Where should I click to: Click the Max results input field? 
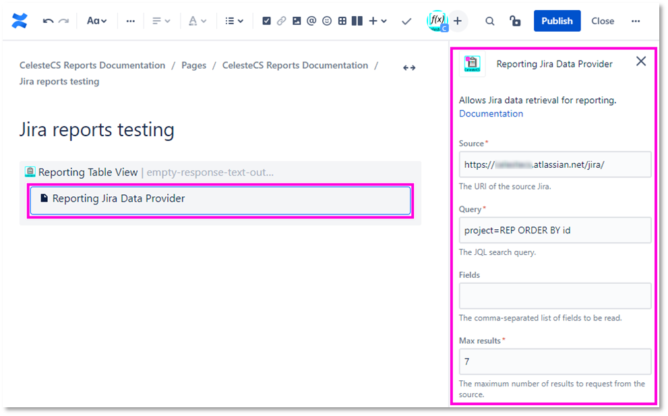click(555, 361)
